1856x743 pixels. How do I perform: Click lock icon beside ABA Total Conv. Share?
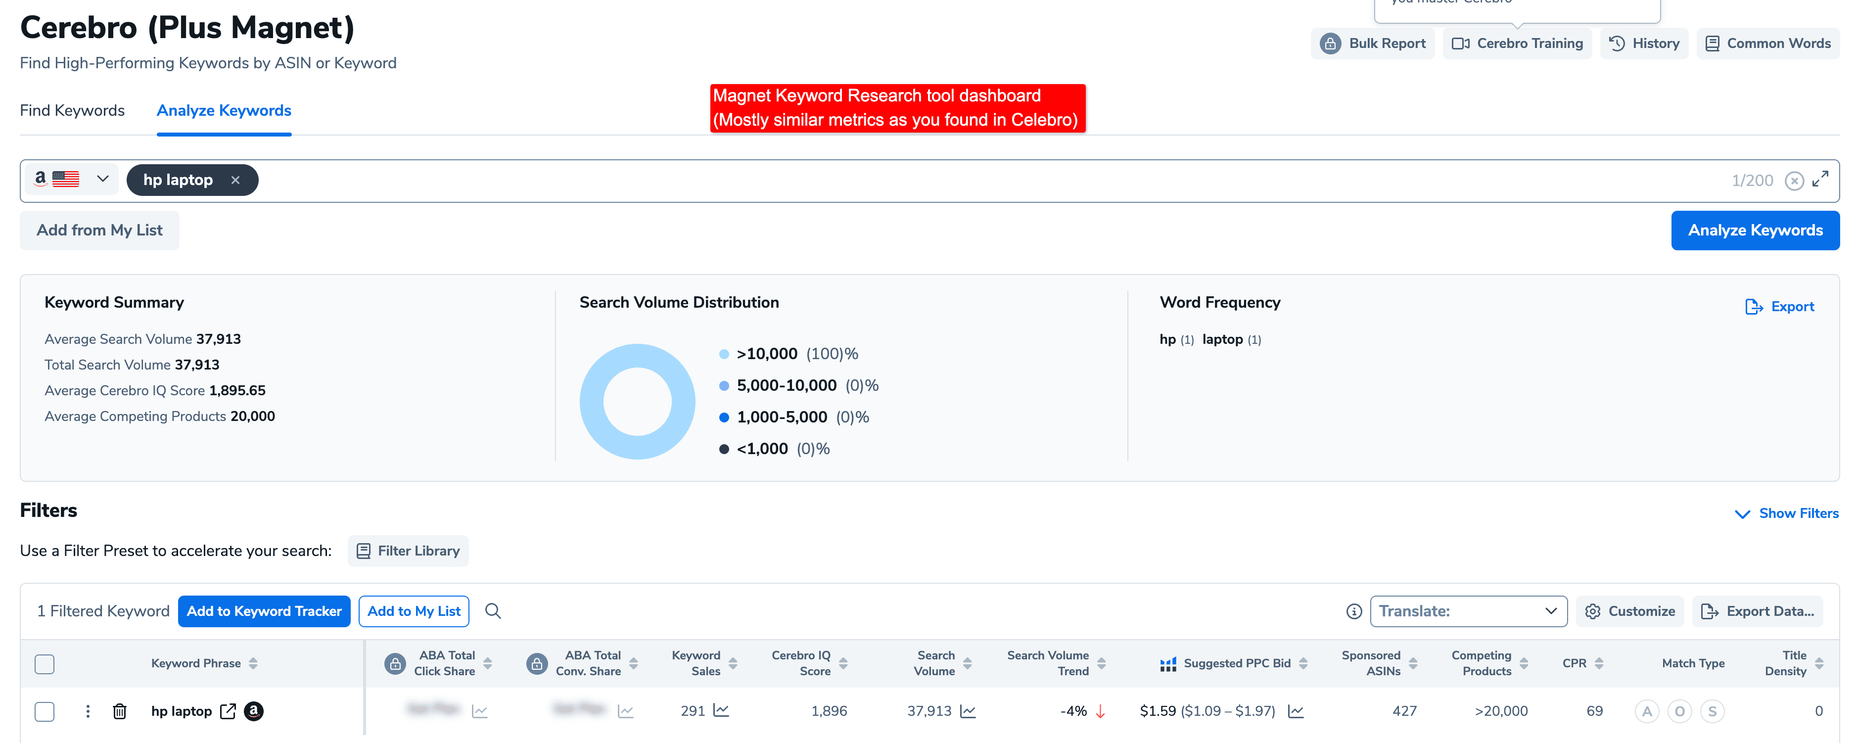point(537,663)
